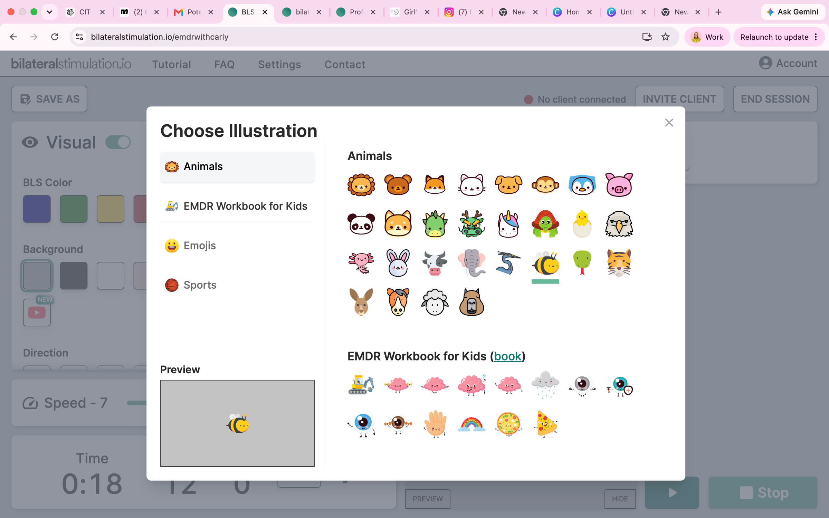Click the END SESSION button
The width and height of the screenshot is (829, 518).
pos(775,99)
